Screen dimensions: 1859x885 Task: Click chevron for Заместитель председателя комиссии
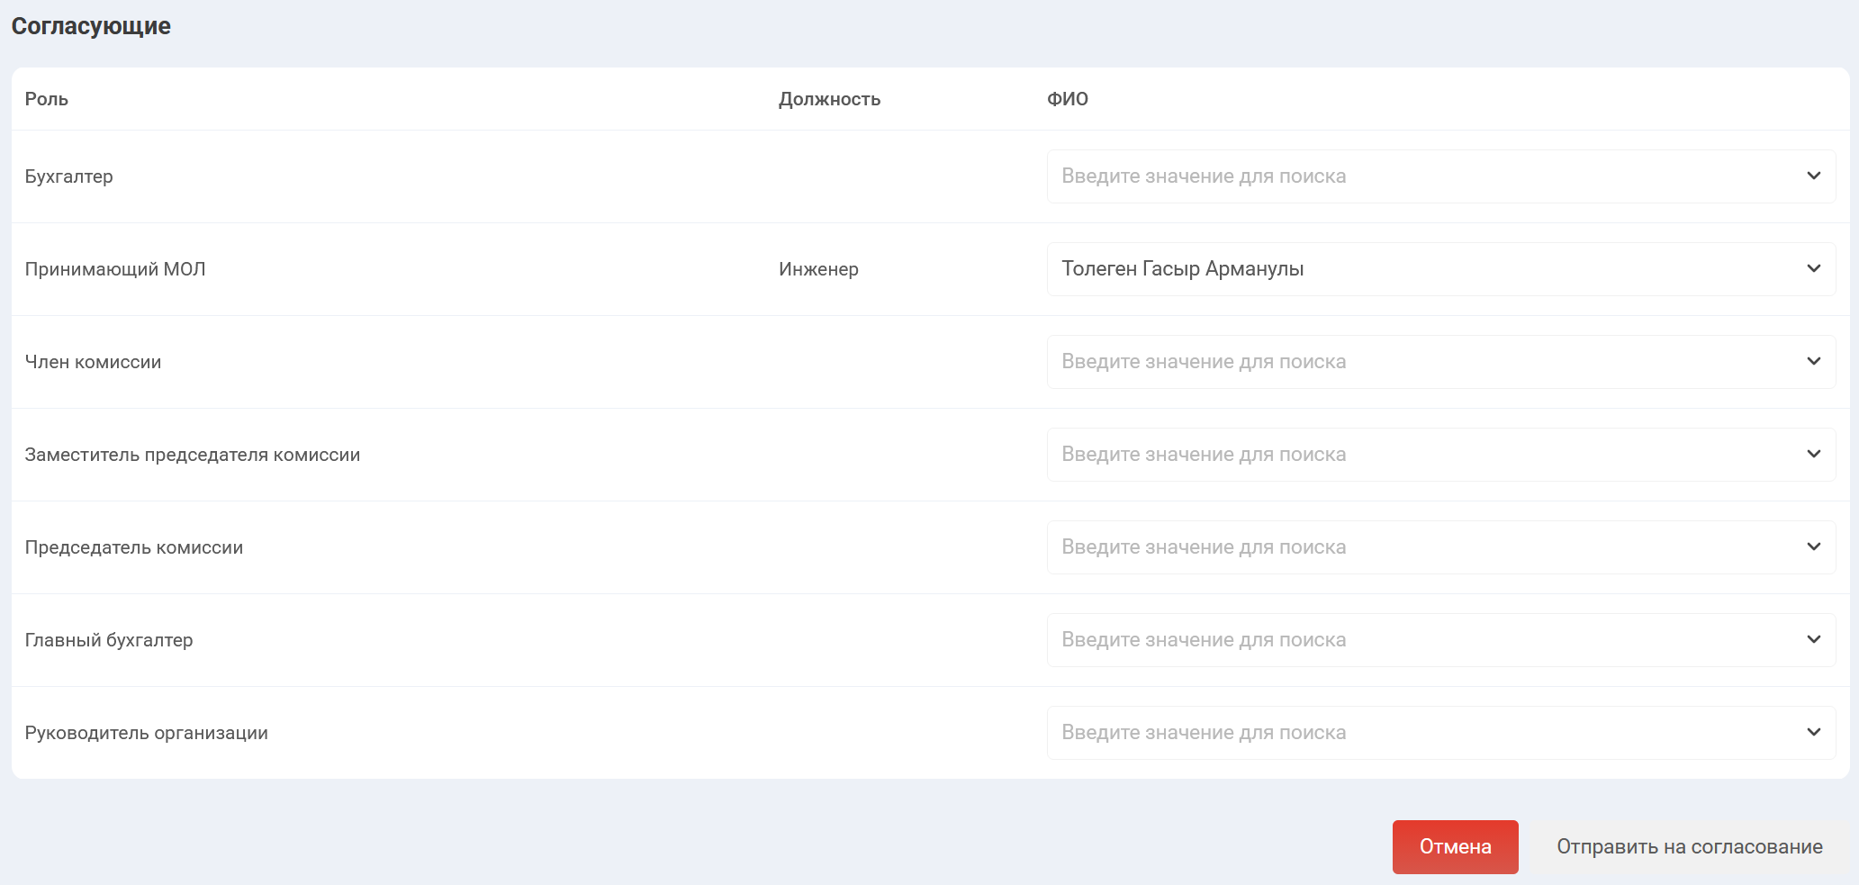[x=1813, y=454]
